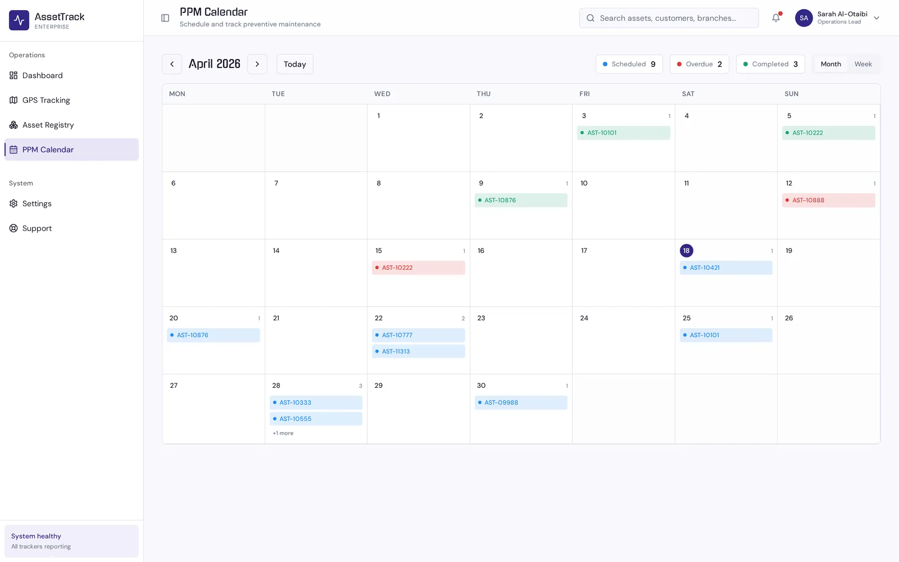The image size is (899, 562).
Task: Open AST-10876 event on April 9
Action: click(x=521, y=200)
